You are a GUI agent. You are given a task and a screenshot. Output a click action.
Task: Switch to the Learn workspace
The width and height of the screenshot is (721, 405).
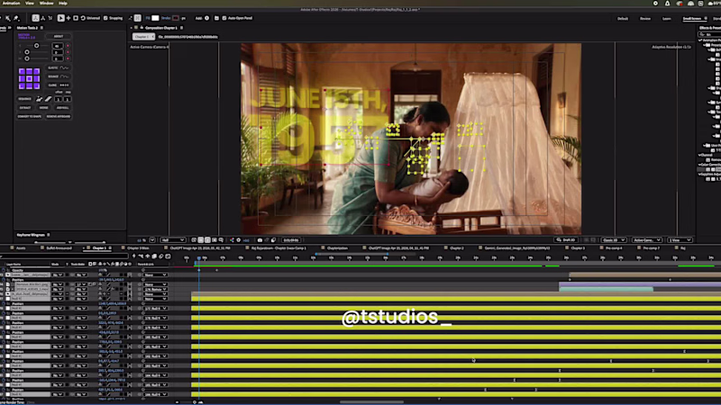click(x=666, y=19)
